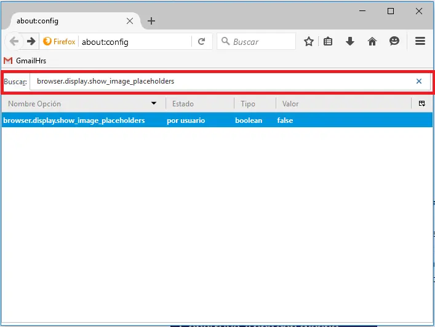
Task: Clear the config search with X
Action: 419,81
